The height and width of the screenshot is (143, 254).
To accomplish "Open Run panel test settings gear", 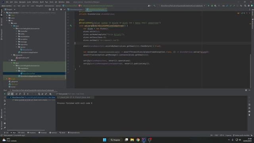I will pyautogui.click(x=50, y=94).
